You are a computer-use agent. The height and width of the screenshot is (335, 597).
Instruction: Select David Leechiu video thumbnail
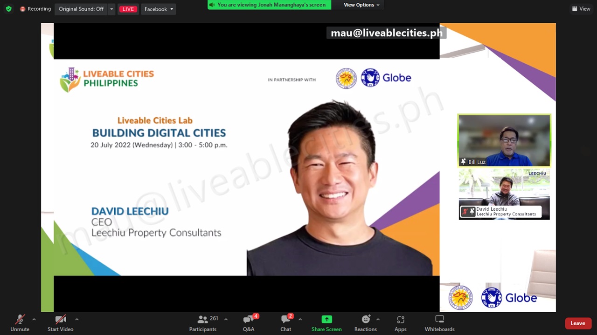(504, 194)
